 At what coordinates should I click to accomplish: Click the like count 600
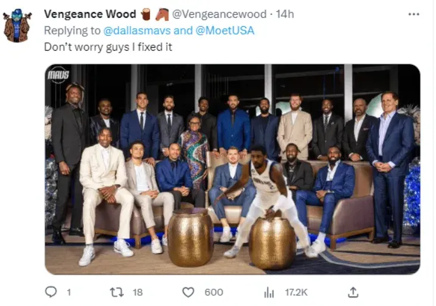(x=213, y=292)
